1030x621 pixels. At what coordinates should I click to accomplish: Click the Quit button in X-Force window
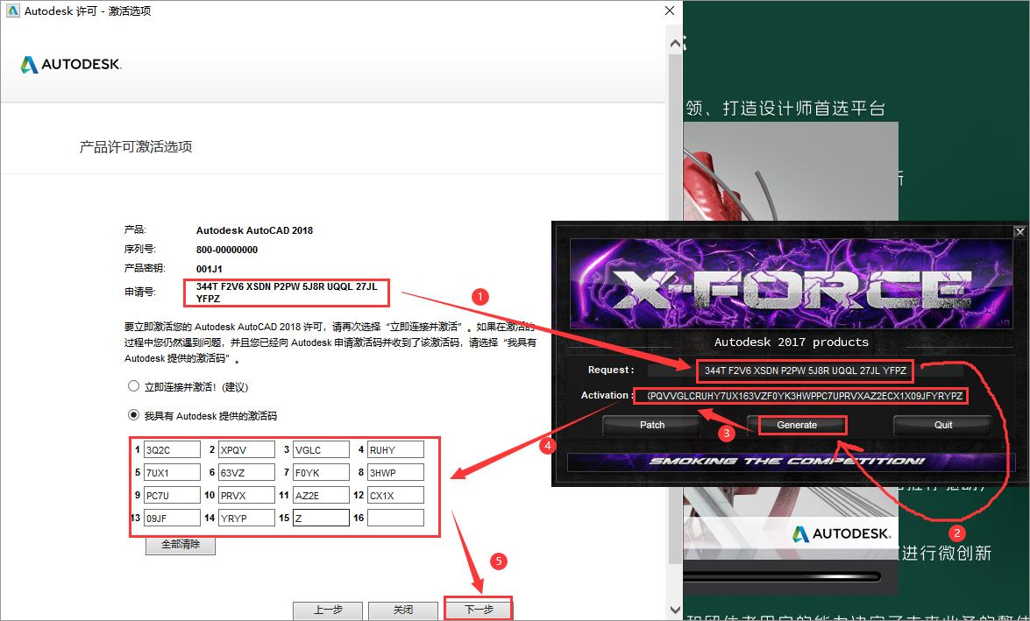click(942, 425)
